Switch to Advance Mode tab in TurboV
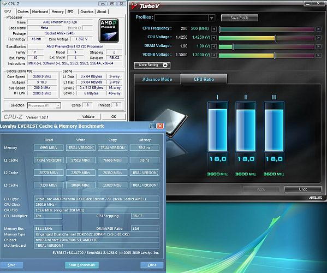This screenshot has width=327, height=273. tap(157, 79)
